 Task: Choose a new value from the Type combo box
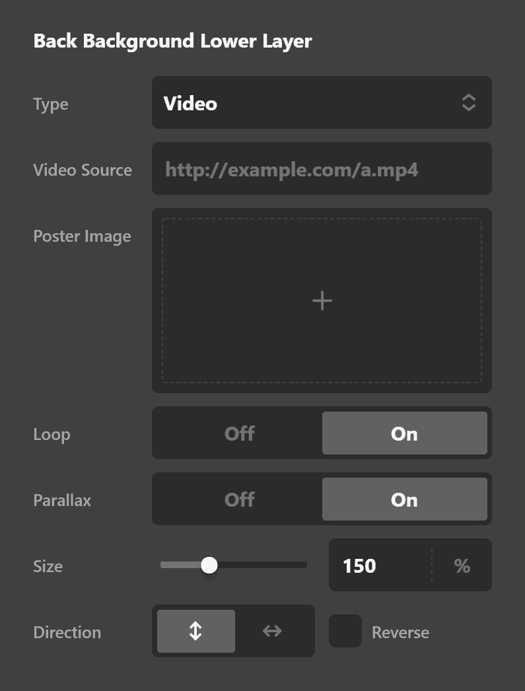(322, 102)
